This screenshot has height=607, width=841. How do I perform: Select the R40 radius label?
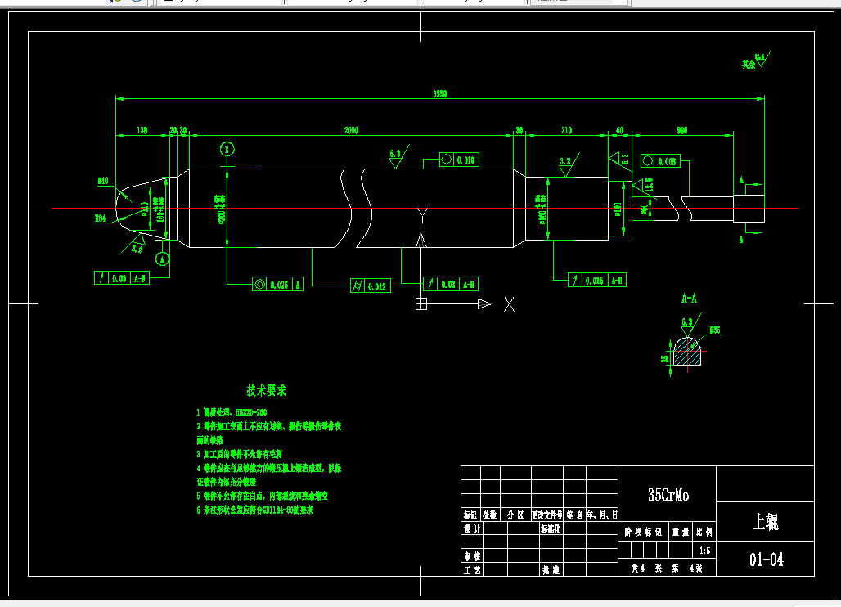tap(103, 181)
